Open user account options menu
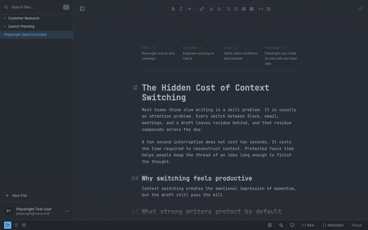Screen dimensions: 368x230 [67, 211]
